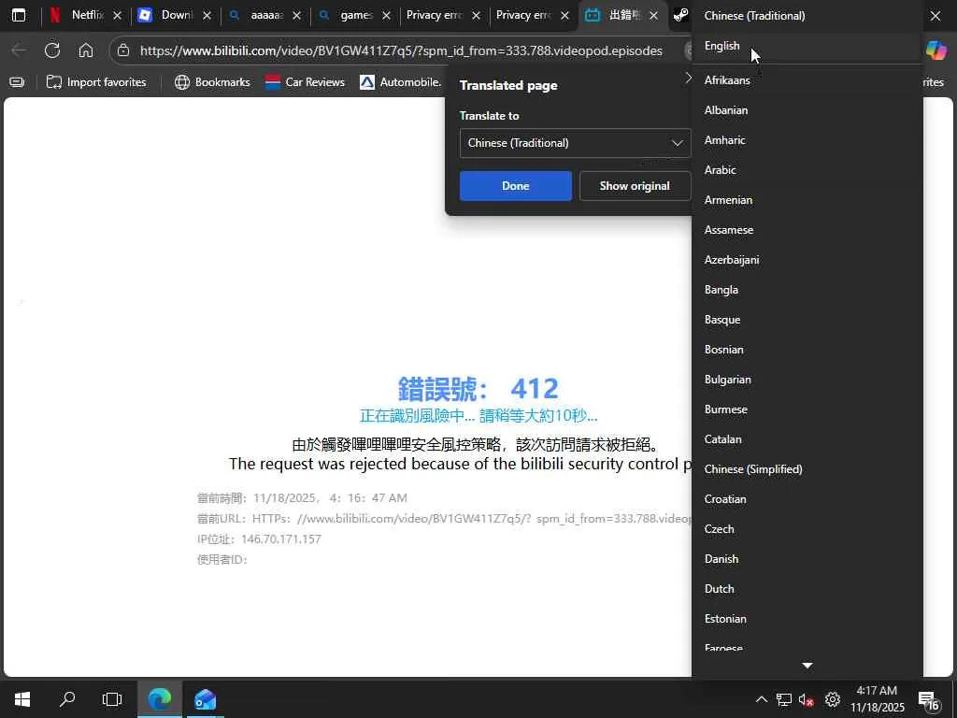The image size is (957, 718).
Task: Close the Netflix tab
Action: click(x=117, y=15)
